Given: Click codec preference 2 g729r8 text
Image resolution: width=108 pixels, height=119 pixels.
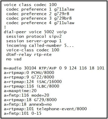Looking at the screenshot, I should (x=38, y=14).
